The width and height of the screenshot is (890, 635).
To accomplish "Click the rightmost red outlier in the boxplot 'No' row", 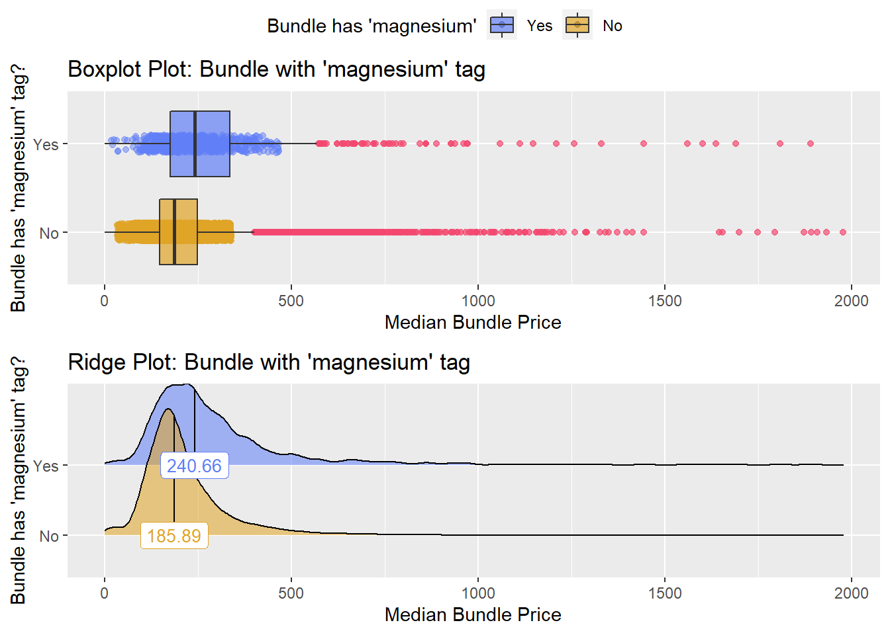I will point(843,232).
